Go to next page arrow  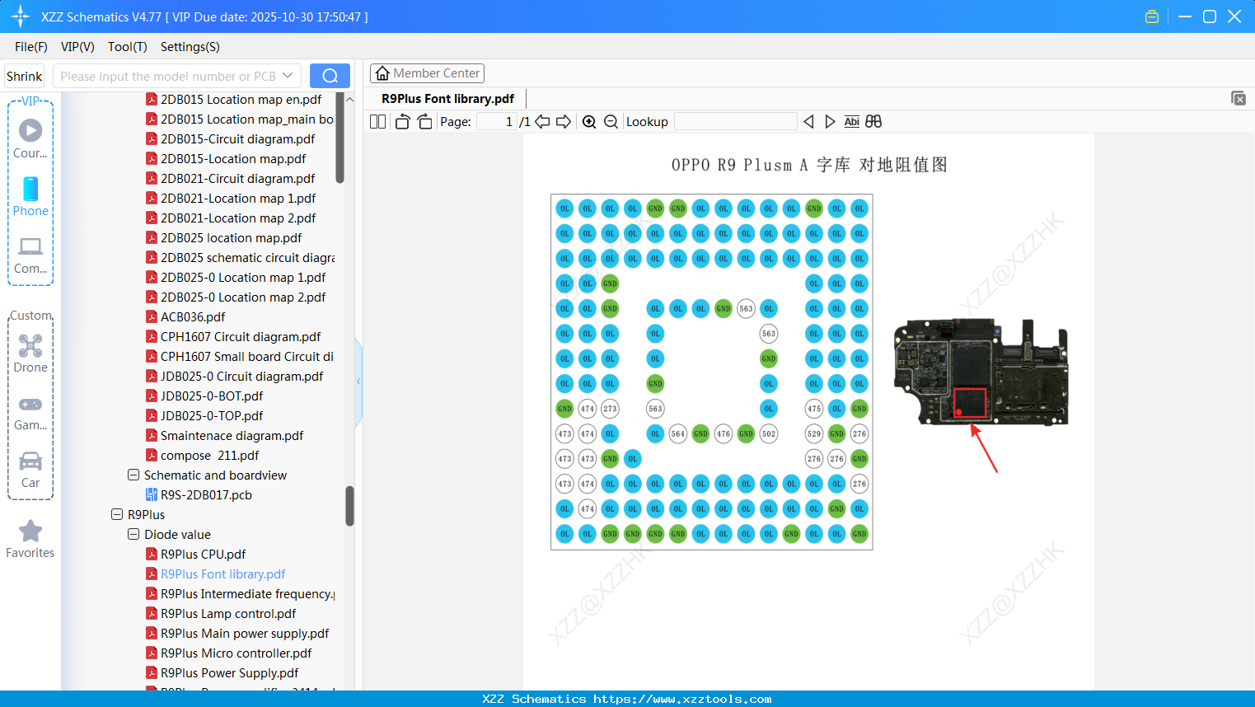(x=564, y=122)
